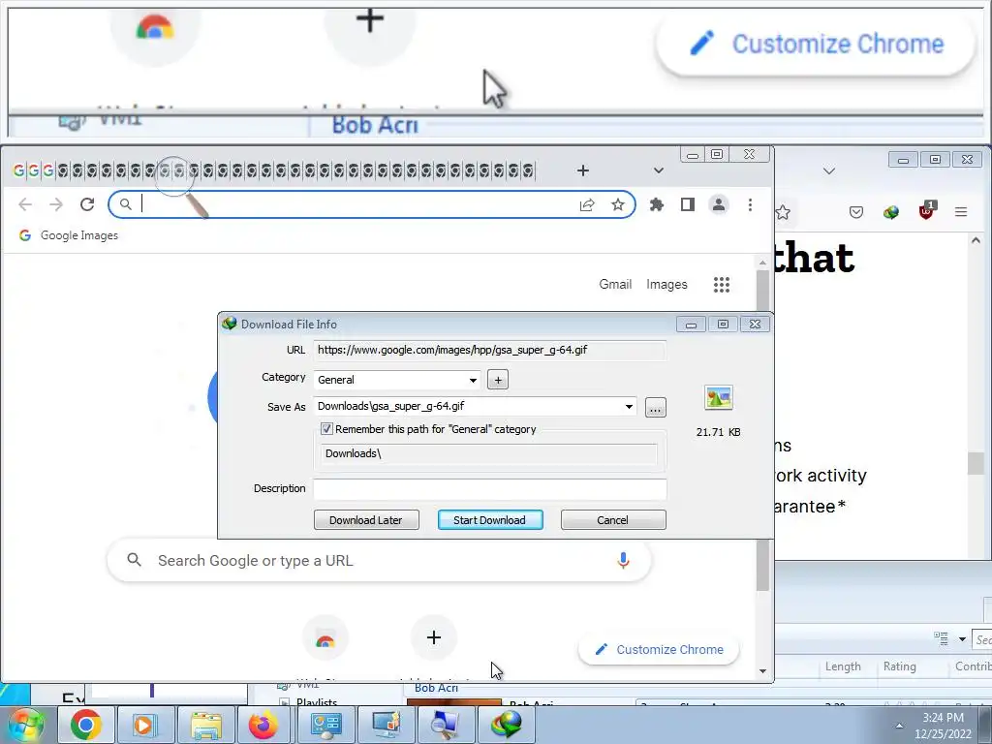The height and width of the screenshot is (744, 992).
Task: Share this page from Chrome address bar
Action: pos(587,204)
